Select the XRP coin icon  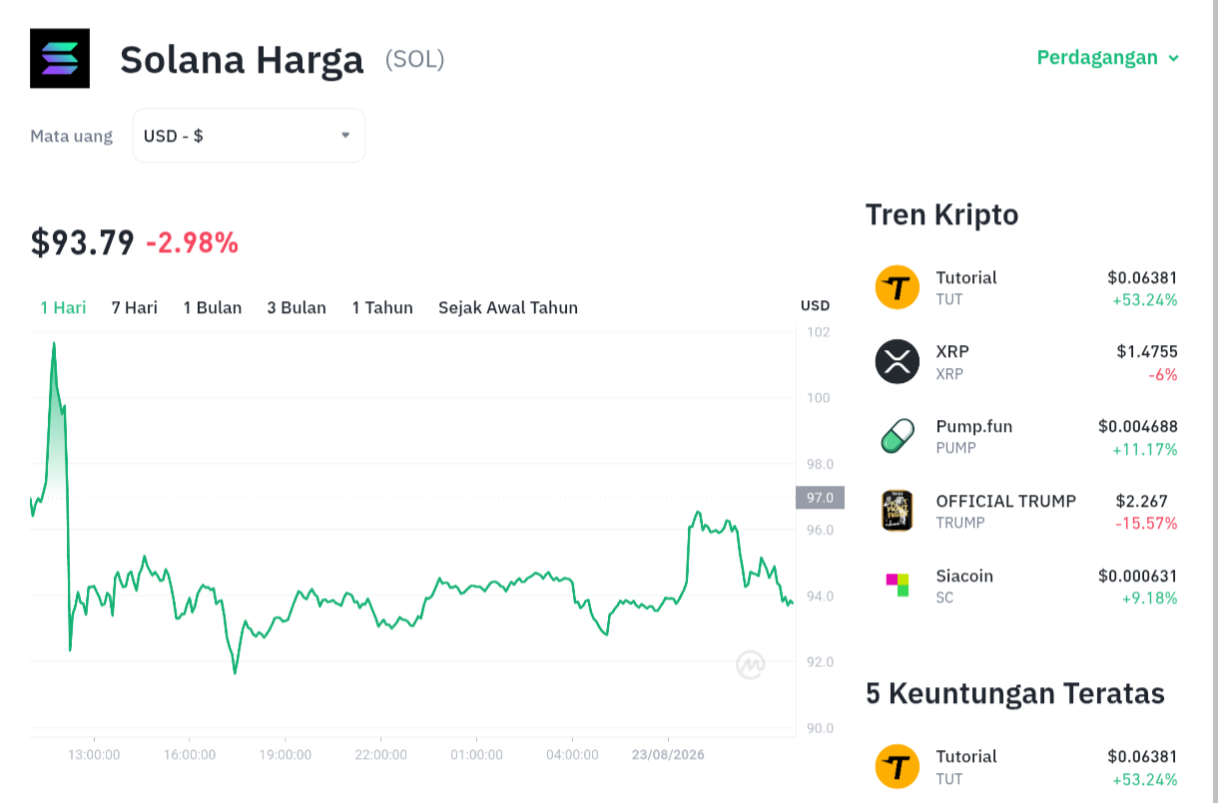(897, 362)
